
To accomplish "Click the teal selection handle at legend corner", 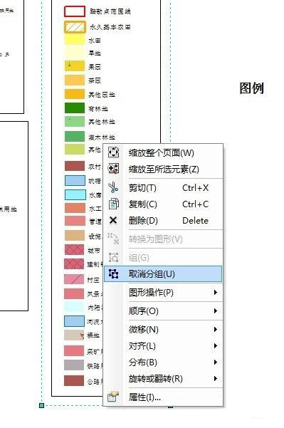I will pos(41,405).
